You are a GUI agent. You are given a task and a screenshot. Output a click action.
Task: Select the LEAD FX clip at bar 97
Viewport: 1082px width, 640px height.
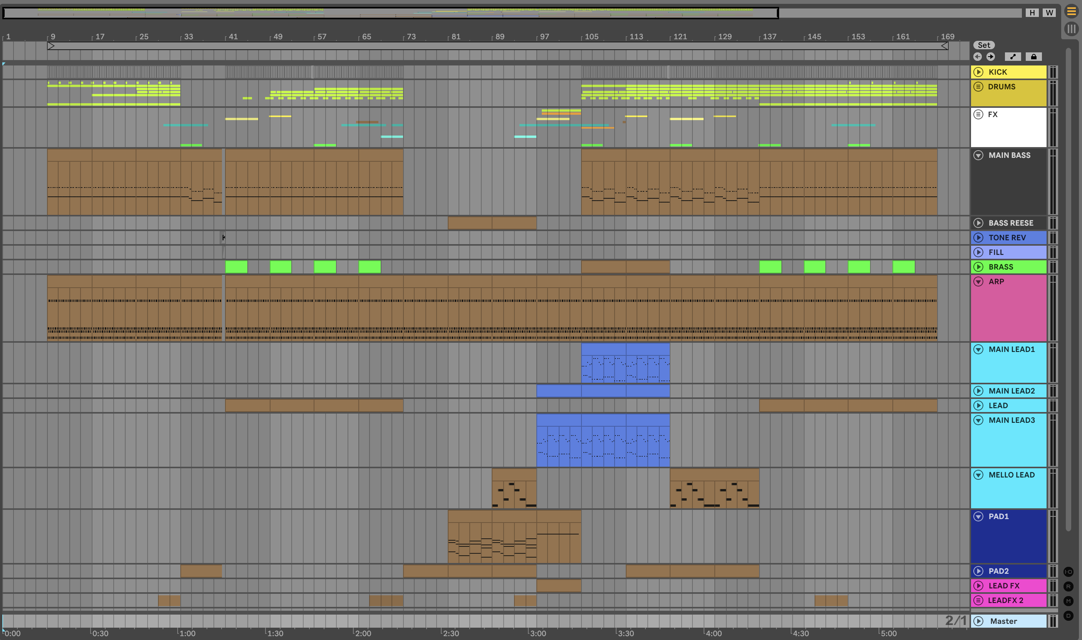coord(559,586)
